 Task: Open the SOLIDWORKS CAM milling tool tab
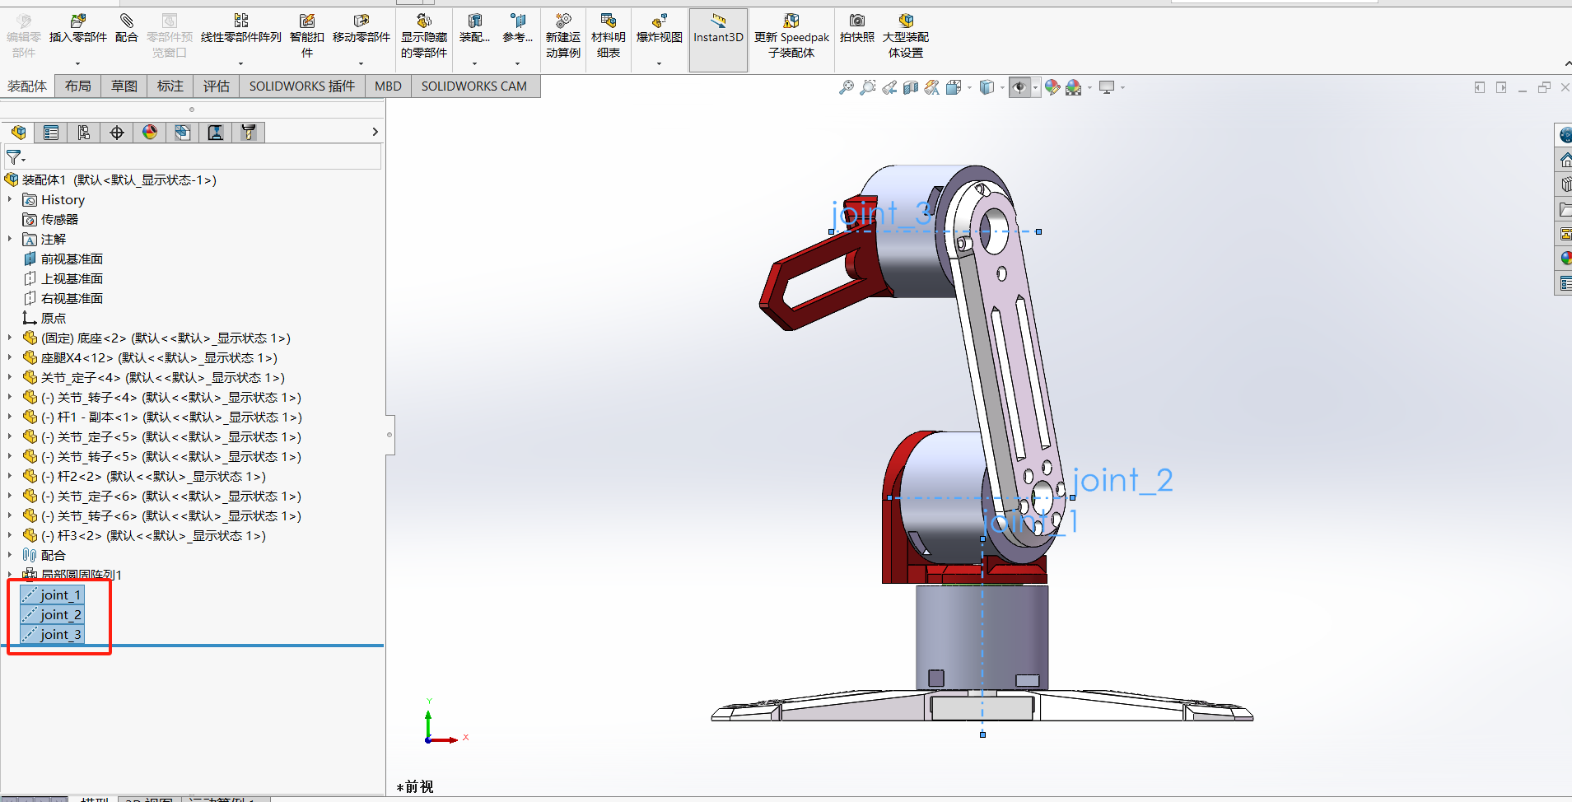[249, 133]
